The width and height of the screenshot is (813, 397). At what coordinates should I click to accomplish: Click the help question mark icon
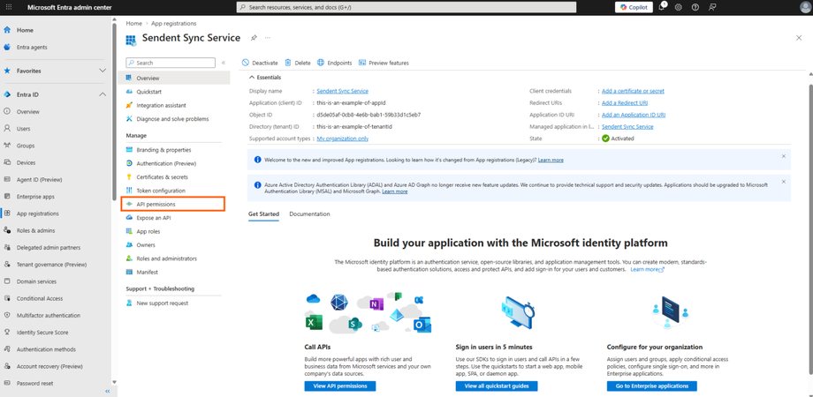695,7
